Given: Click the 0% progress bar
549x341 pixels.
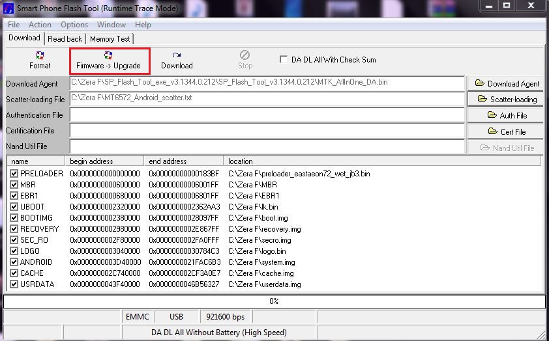Looking at the screenshot, I should [274, 301].
